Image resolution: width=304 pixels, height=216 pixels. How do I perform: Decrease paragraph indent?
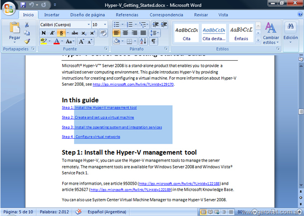(155, 25)
